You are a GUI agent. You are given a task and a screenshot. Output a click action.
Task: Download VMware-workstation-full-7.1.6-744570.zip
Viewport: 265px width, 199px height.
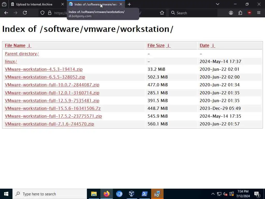click(x=49, y=124)
